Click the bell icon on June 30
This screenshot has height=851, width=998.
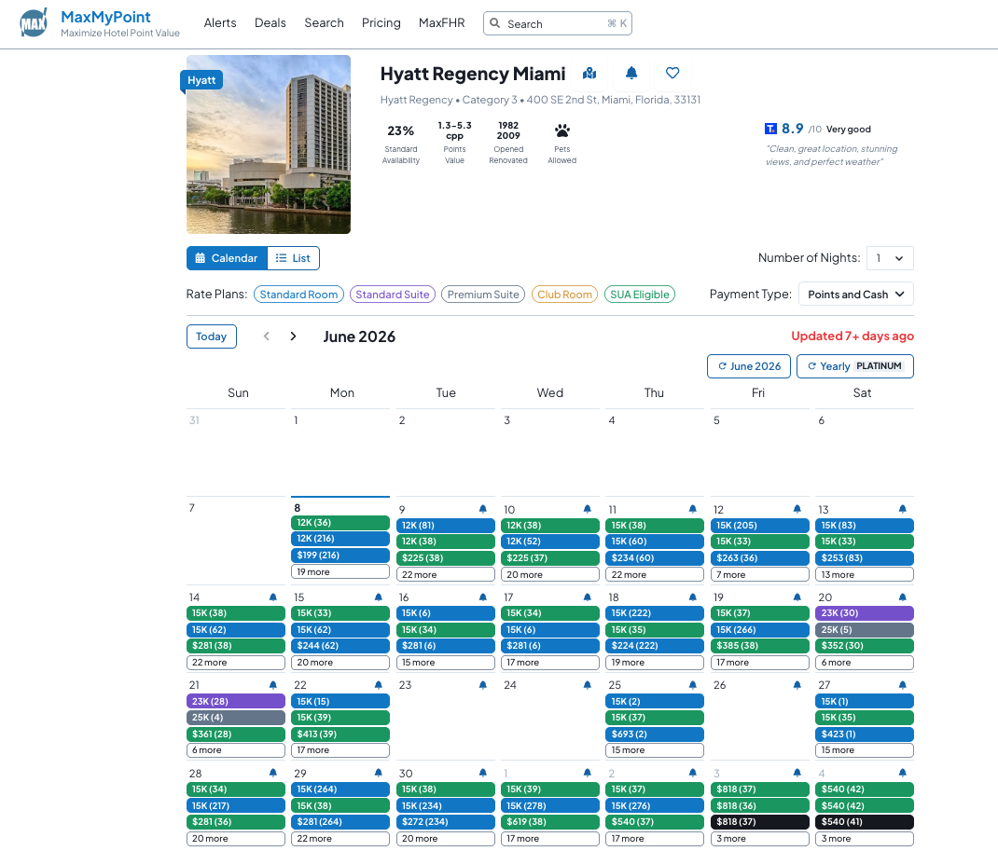click(482, 774)
